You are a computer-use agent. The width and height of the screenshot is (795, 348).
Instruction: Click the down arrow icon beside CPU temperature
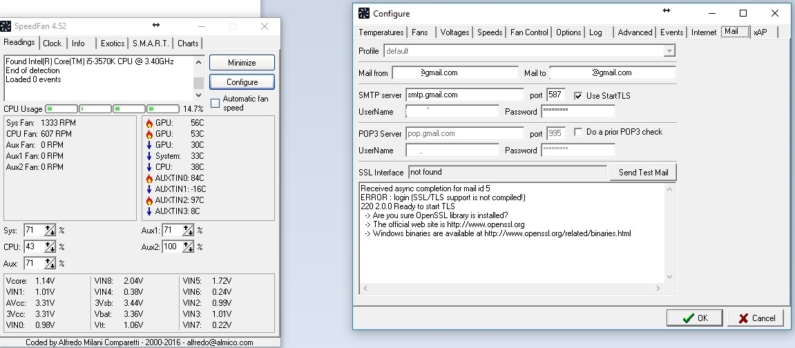click(x=149, y=167)
